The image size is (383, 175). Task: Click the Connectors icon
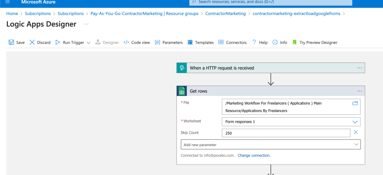[221, 42]
